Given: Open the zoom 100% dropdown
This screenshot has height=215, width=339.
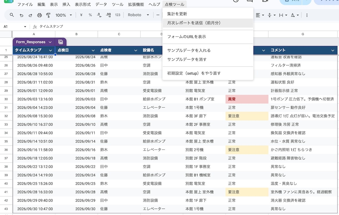Looking at the screenshot, I should 64,15.
